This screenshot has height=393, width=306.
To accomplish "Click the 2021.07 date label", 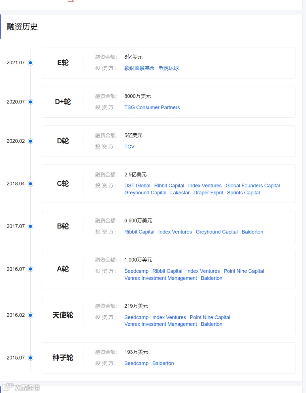I will (x=16, y=63).
